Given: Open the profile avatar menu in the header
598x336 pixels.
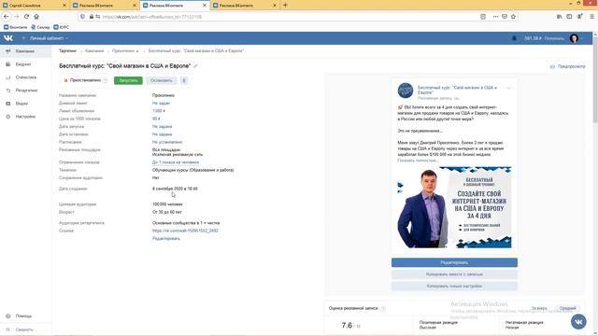Looking at the screenshot, I should (574, 38).
